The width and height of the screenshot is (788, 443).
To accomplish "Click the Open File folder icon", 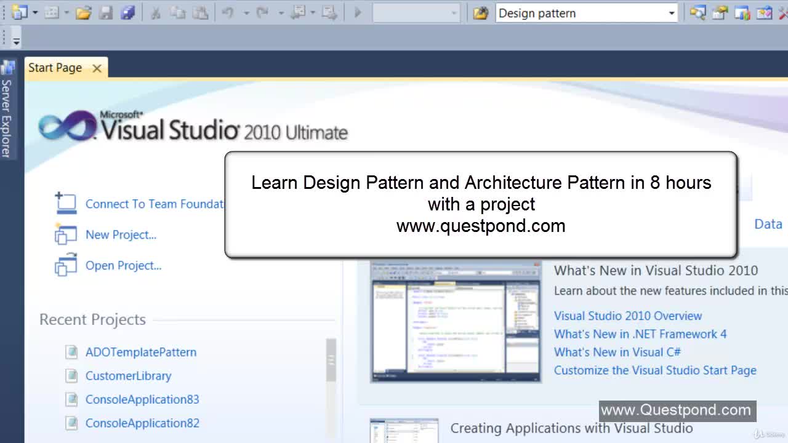I will click(84, 12).
